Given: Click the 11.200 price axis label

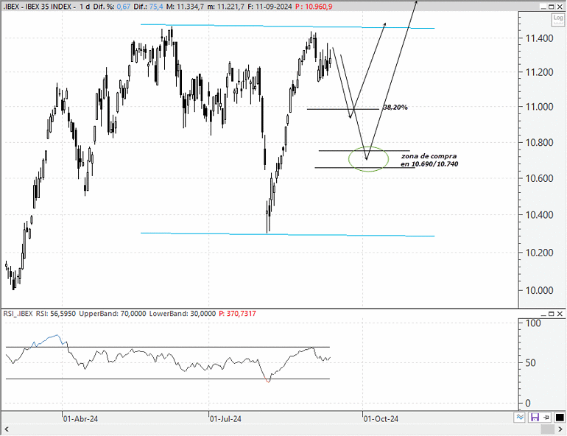Looking at the screenshot, I should [539, 72].
